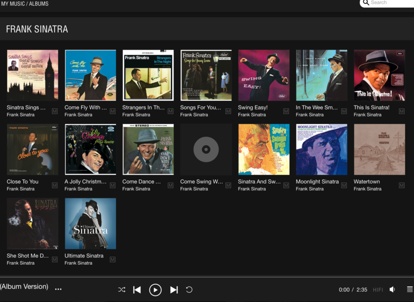
Task: Open She Shot Me Down cover art
Action: (x=33, y=223)
